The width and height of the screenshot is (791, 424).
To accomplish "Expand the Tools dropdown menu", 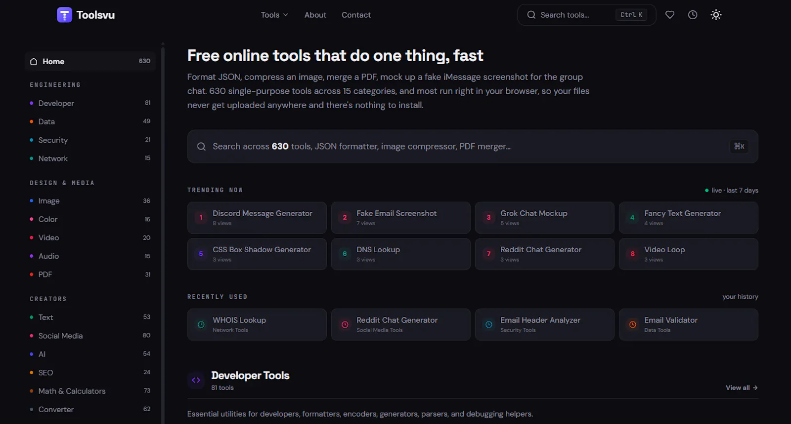I will 274,15.
